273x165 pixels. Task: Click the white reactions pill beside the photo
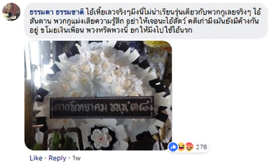[188, 147]
